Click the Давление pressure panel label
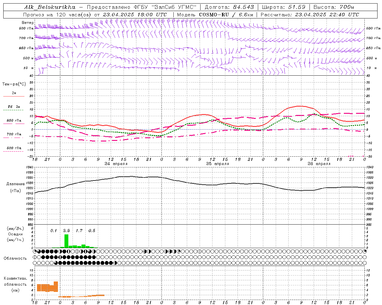 [16, 184]
